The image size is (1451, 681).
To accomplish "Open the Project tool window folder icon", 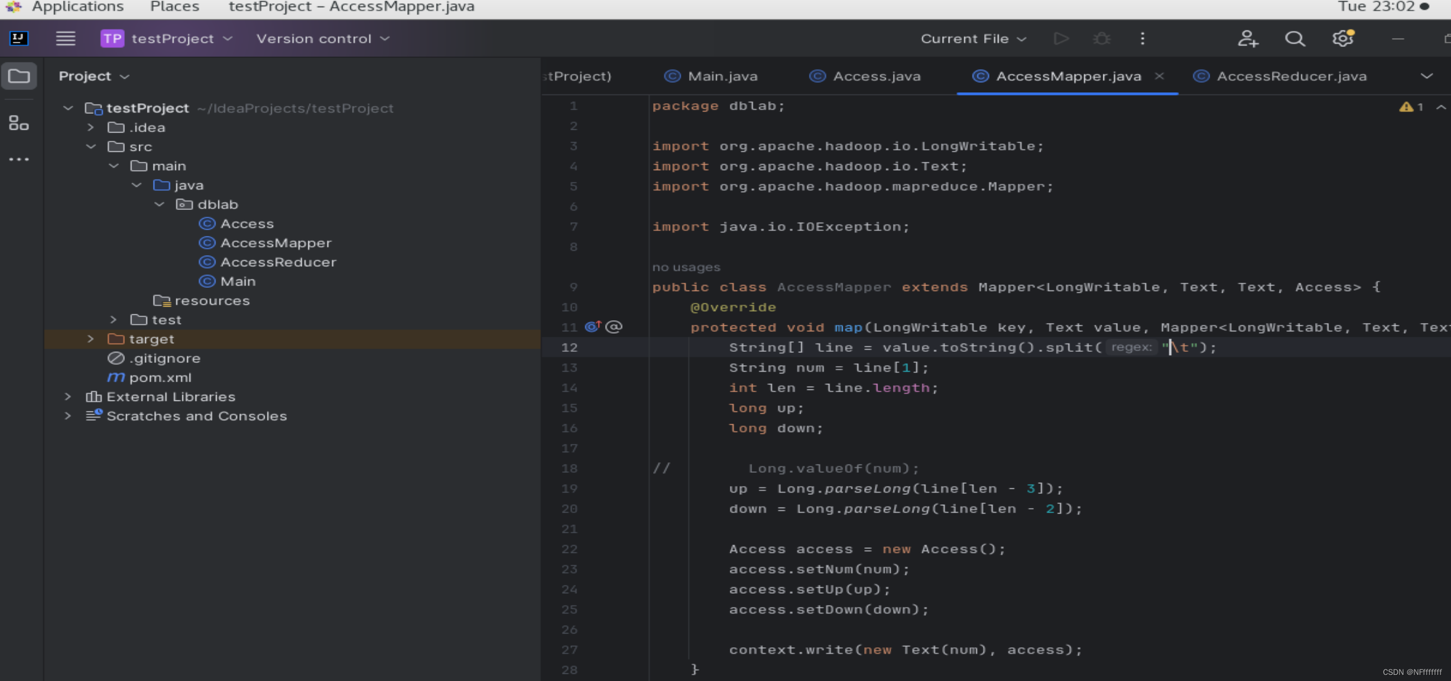I will point(19,76).
